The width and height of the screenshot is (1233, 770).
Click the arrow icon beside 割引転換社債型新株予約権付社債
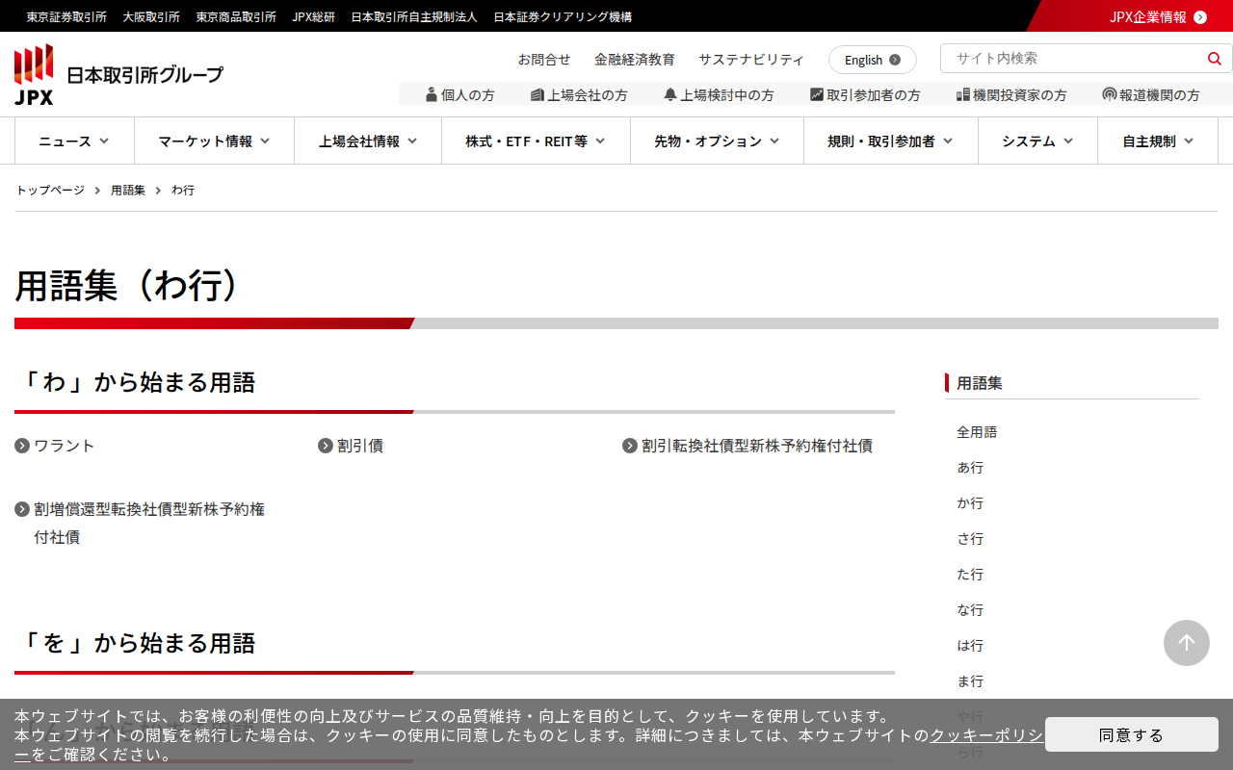[x=630, y=446]
